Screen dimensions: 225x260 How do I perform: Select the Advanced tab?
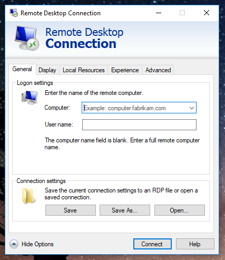[x=158, y=70]
